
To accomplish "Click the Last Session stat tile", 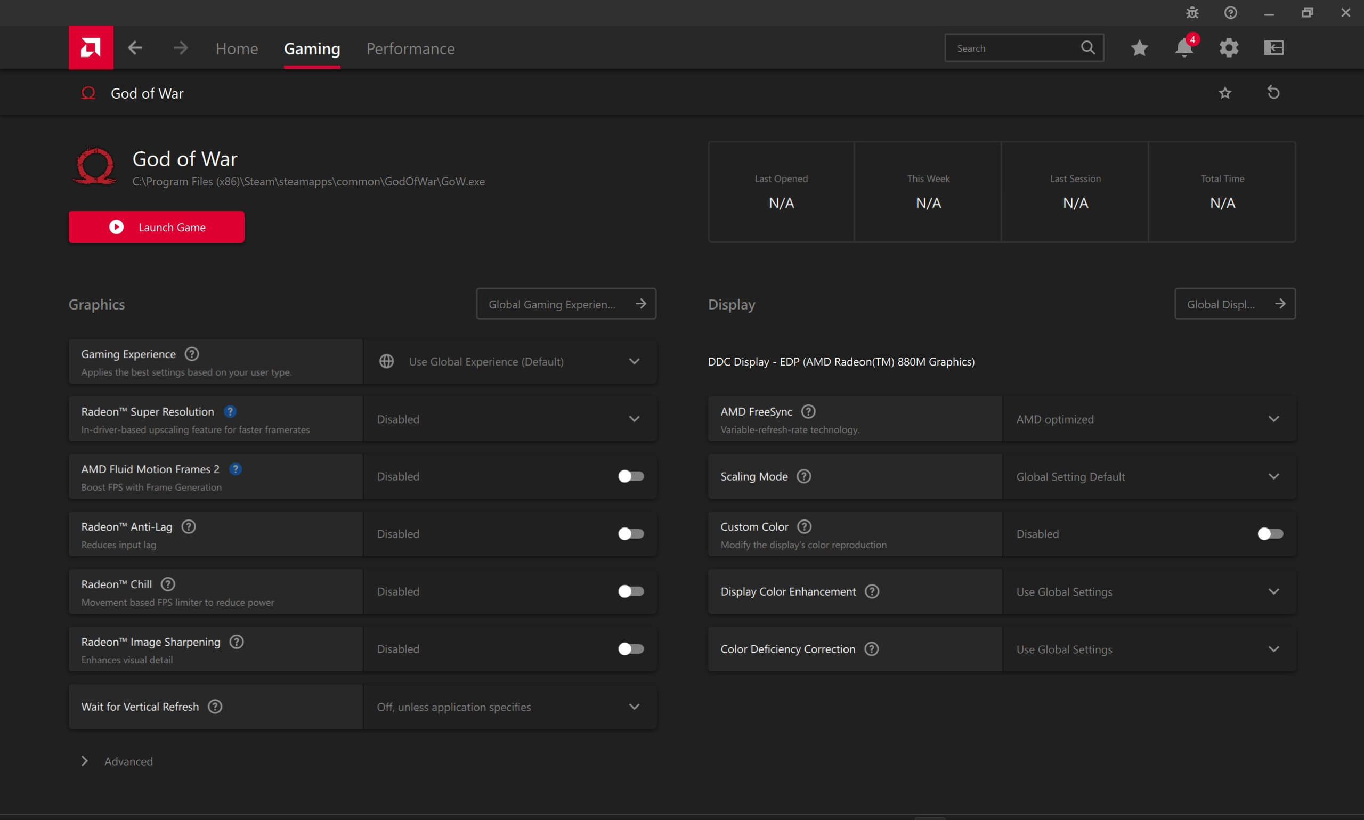I will pos(1075,192).
